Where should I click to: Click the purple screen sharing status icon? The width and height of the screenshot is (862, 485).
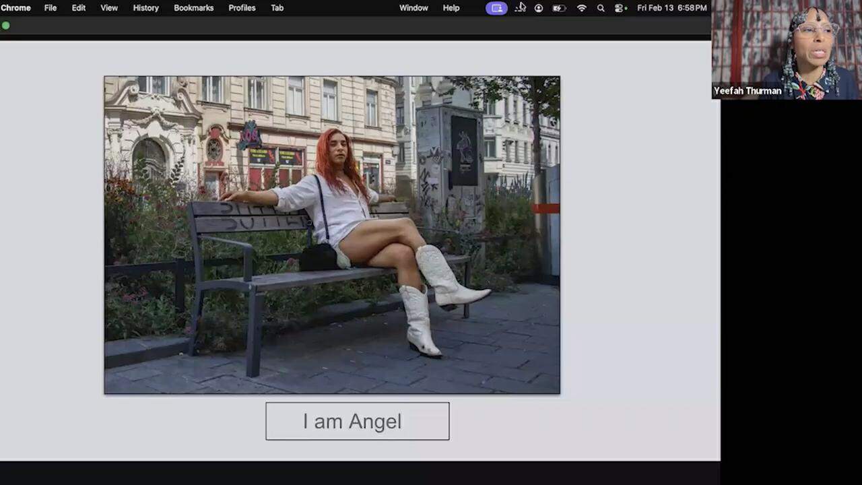pyautogui.click(x=496, y=8)
